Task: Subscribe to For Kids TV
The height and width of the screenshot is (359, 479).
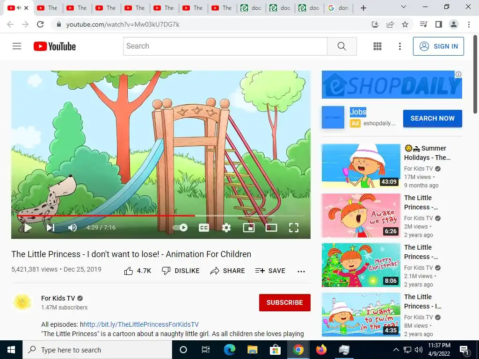Action: (285, 302)
